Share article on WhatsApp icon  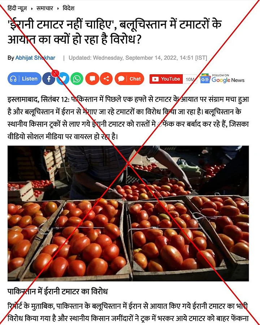[x=77, y=79]
